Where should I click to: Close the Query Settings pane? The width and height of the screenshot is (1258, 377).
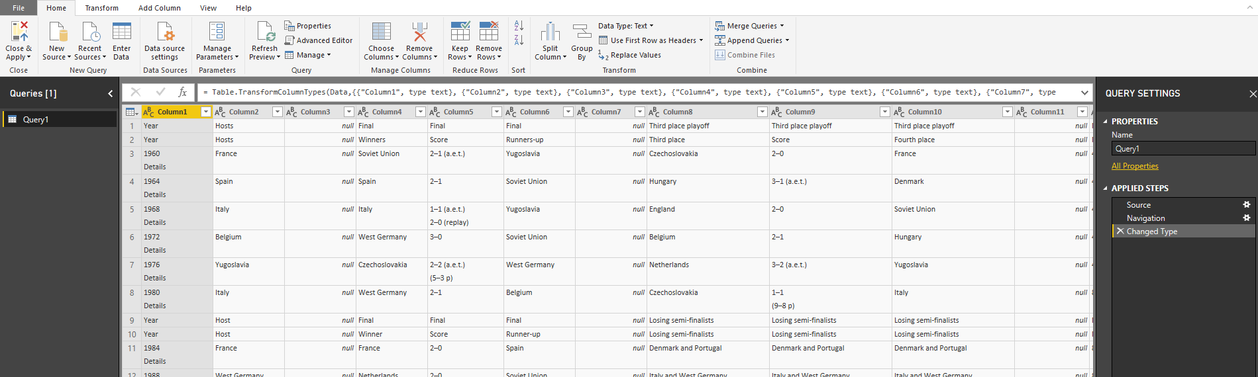(1253, 94)
